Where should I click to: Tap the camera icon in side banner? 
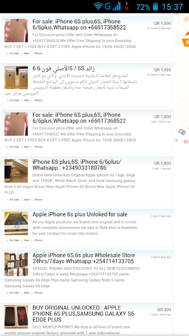[x=182, y=132]
